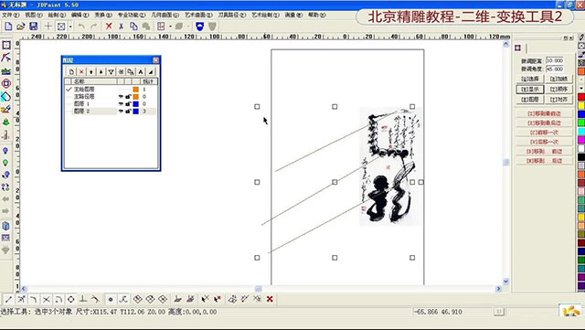Click the red X snap icon in bottom toolbar
Viewport: 585px width, 330px height.
click(270, 299)
